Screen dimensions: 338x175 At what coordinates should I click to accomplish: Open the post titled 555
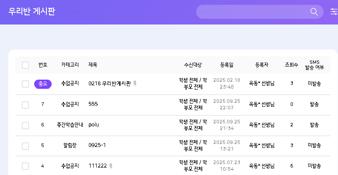point(93,104)
